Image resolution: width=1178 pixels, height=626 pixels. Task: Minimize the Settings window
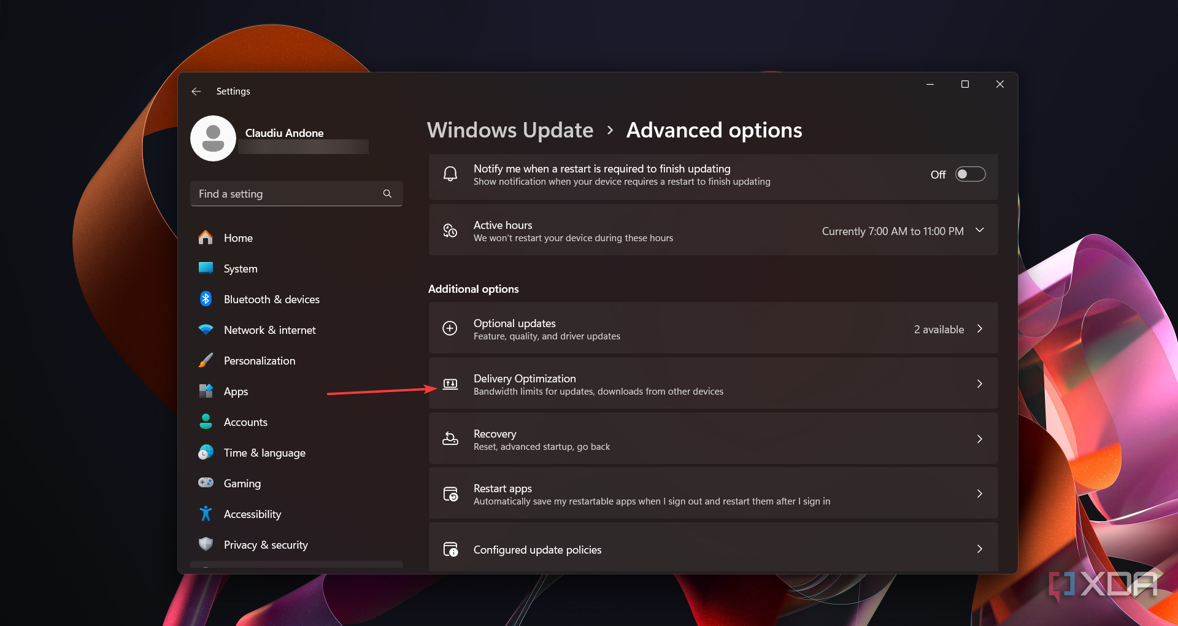pos(930,84)
